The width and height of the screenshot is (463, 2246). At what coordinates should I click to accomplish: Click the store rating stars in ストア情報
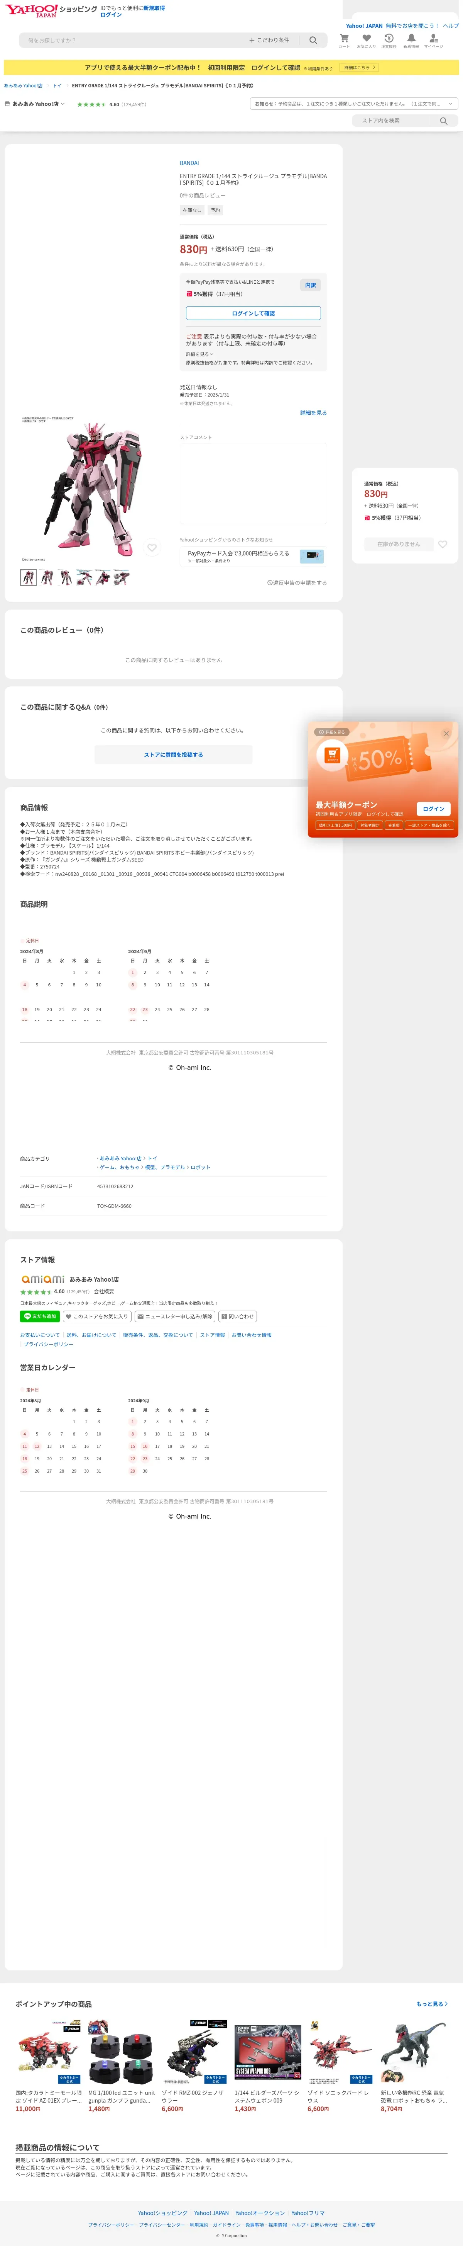click(x=35, y=1292)
